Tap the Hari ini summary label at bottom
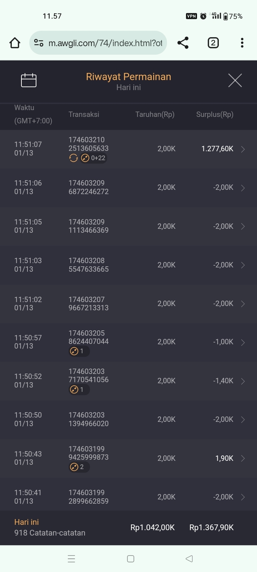257x572 pixels. (26, 522)
